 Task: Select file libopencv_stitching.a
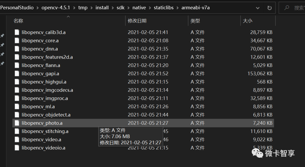point(45,131)
